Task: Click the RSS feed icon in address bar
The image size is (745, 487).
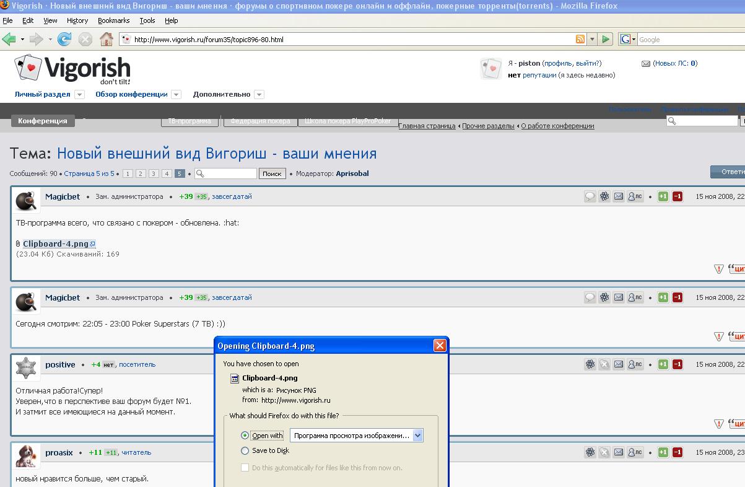Action: click(580, 39)
